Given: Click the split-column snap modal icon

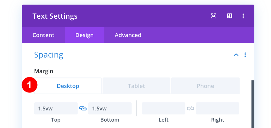Looking at the screenshot, I should click(229, 16).
